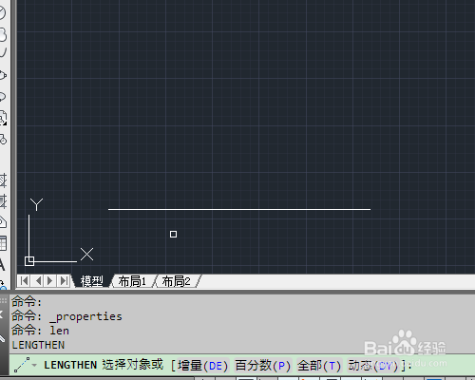Viewport: 475px width, 380px height.
Task: Select the Multiline Text A tool
Action: (x=2, y=264)
